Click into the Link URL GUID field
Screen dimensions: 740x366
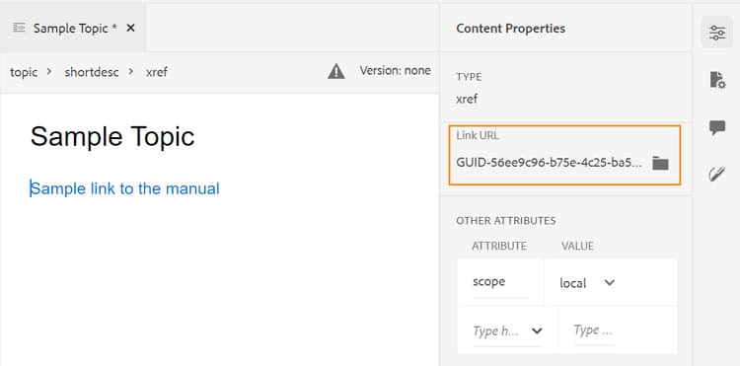[x=550, y=163]
